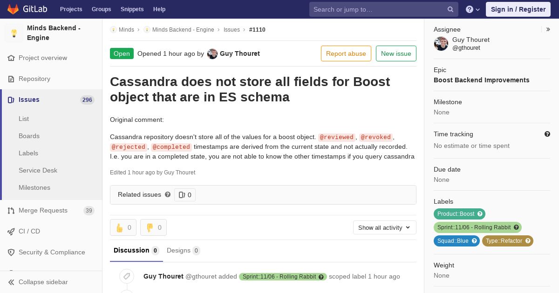Click the green Open status badge
This screenshot has width=559, height=293.
click(122, 53)
